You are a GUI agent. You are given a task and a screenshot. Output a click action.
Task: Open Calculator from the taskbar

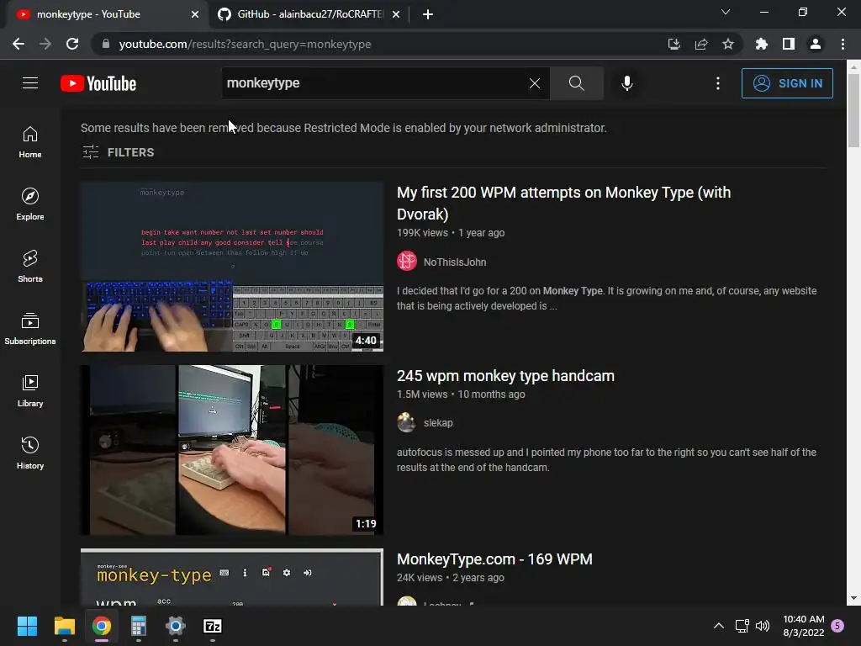139,626
